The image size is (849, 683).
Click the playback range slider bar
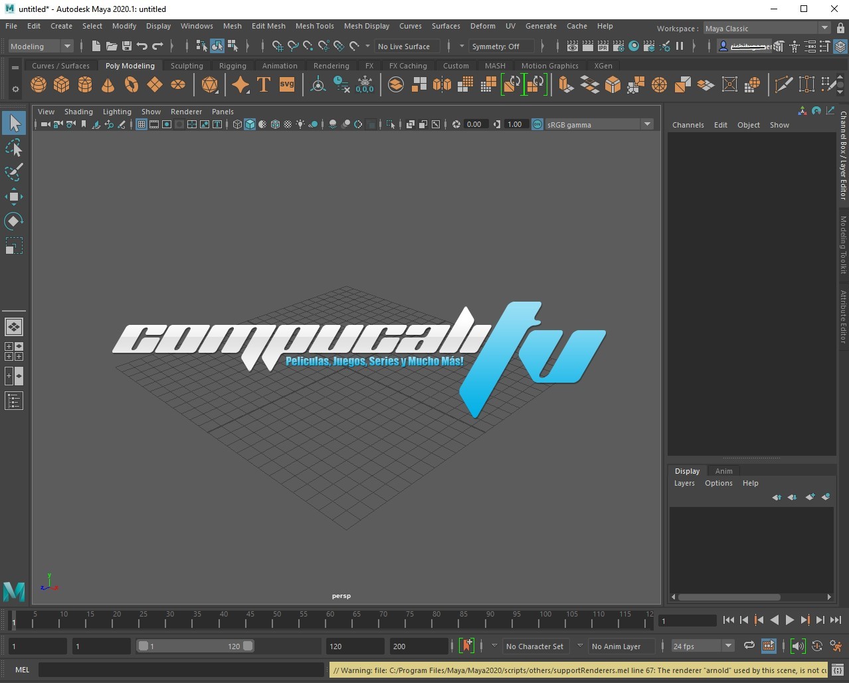195,646
